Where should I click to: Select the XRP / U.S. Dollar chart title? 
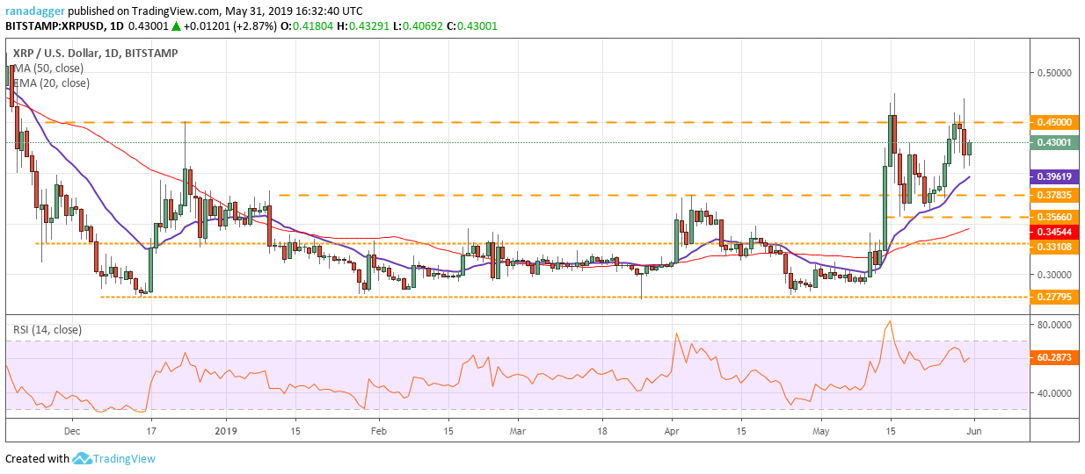pyautogui.click(x=95, y=54)
